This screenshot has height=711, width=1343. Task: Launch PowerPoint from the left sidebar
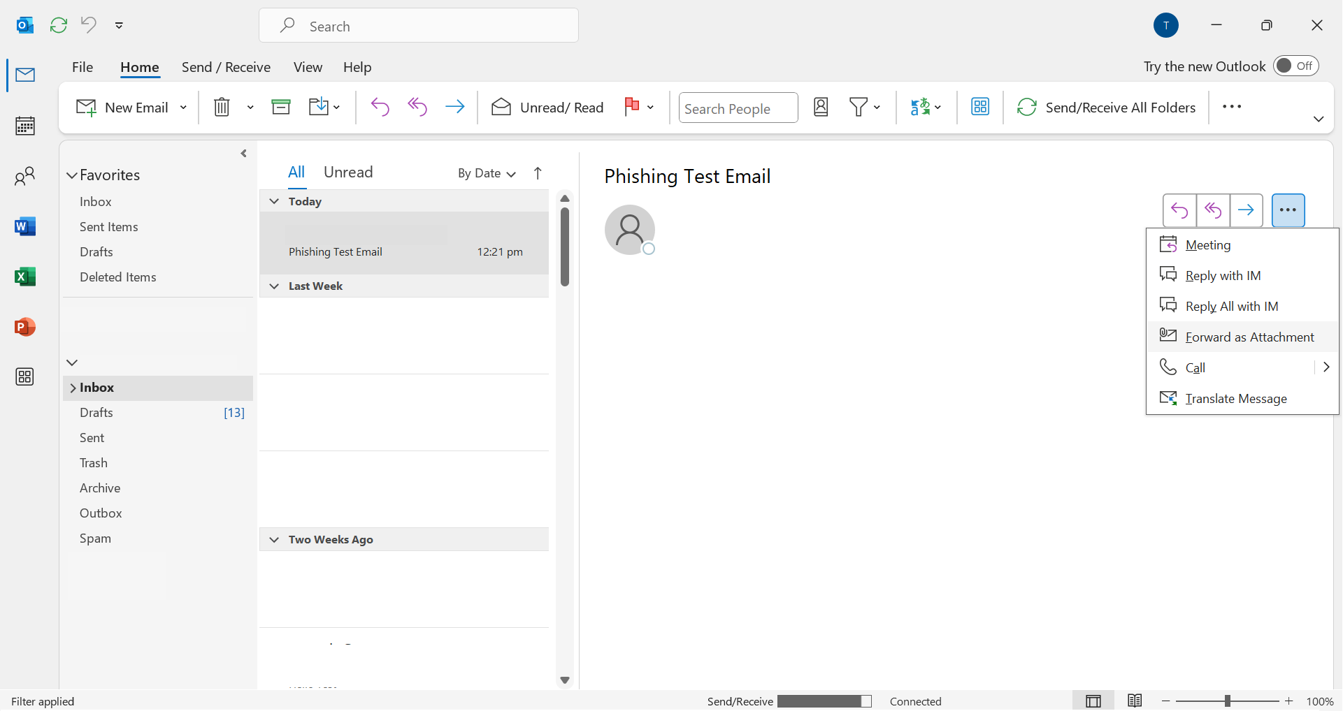pos(25,327)
